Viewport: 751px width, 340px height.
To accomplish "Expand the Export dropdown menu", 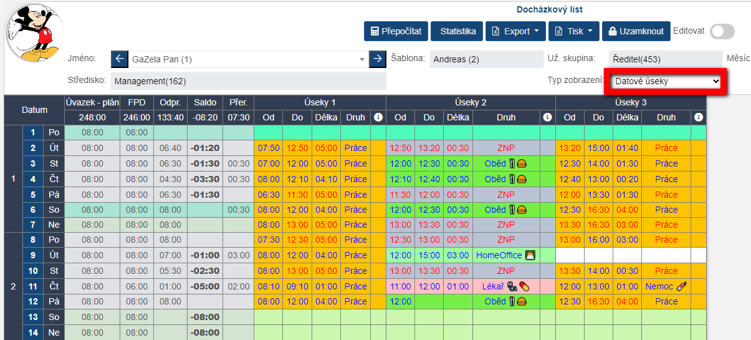I will pyautogui.click(x=515, y=31).
